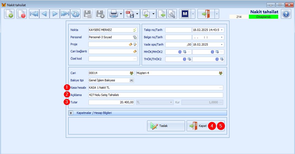Click the blue help question mark
Screen dimensions: 295x154
(x=286, y=14)
